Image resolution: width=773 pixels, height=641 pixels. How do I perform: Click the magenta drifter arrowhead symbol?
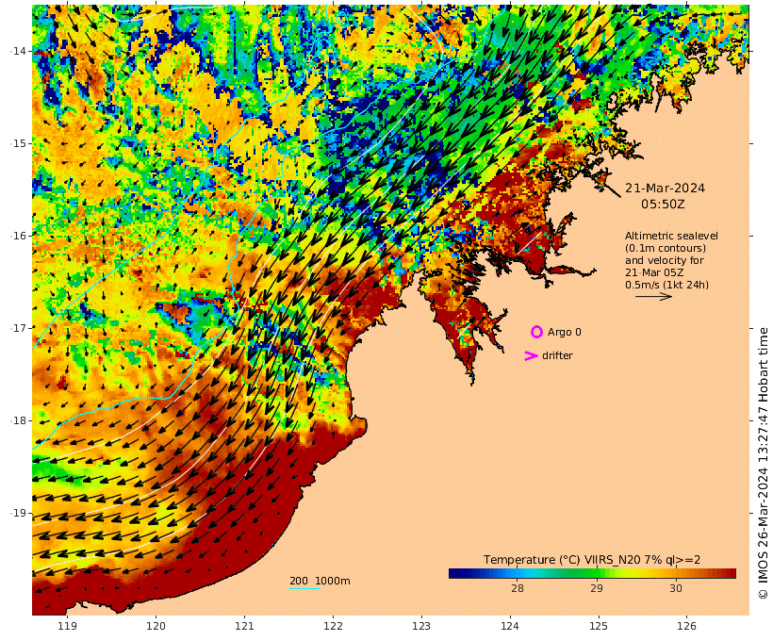click(x=531, y=355)
